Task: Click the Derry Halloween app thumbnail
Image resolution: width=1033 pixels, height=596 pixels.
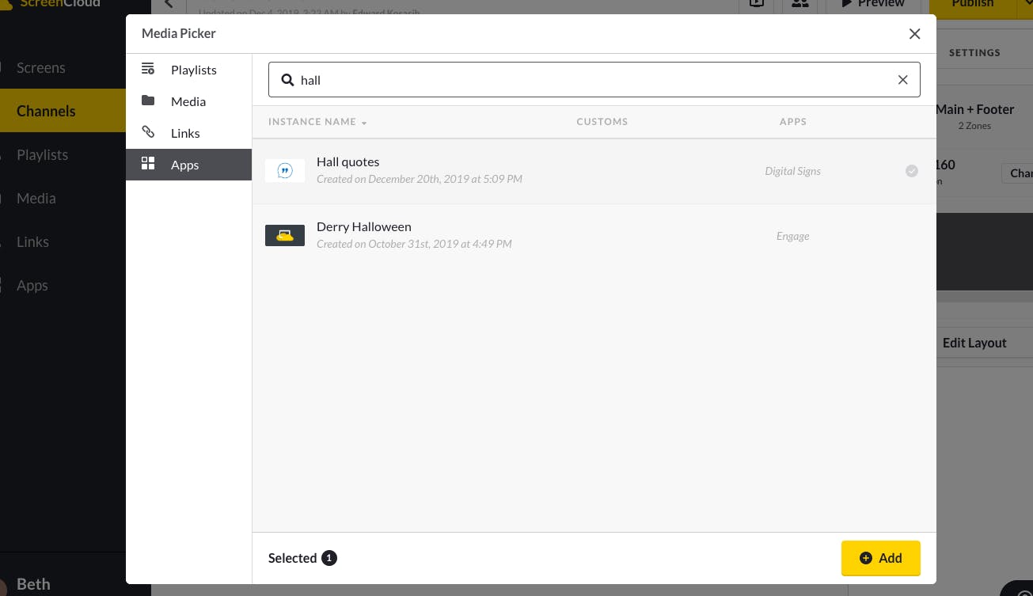Action: (285, 236)
